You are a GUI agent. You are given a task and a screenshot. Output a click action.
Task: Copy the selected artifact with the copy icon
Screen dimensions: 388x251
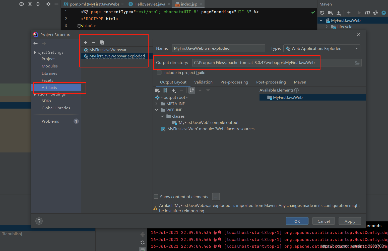[x=102, y=43]
